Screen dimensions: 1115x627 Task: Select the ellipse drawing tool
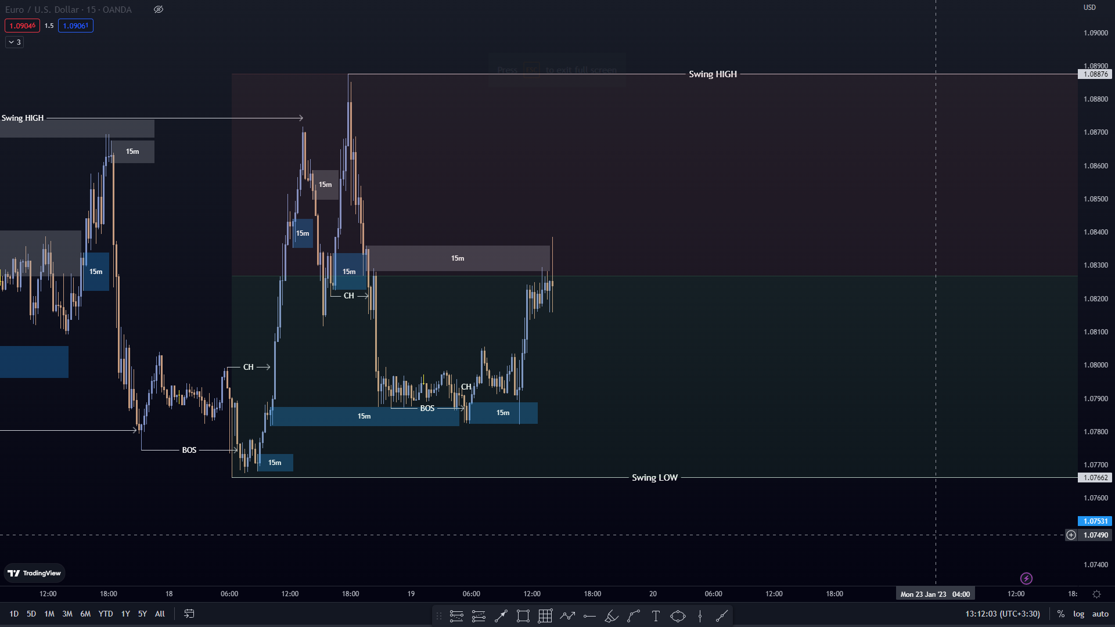pyautogui.click(x=678, y=616)
